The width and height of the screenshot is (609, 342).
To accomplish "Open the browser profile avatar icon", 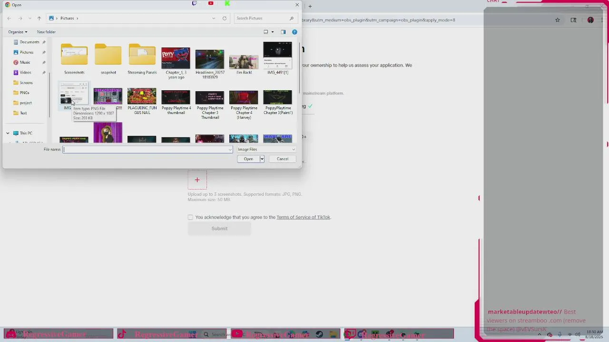I will 590,20.
